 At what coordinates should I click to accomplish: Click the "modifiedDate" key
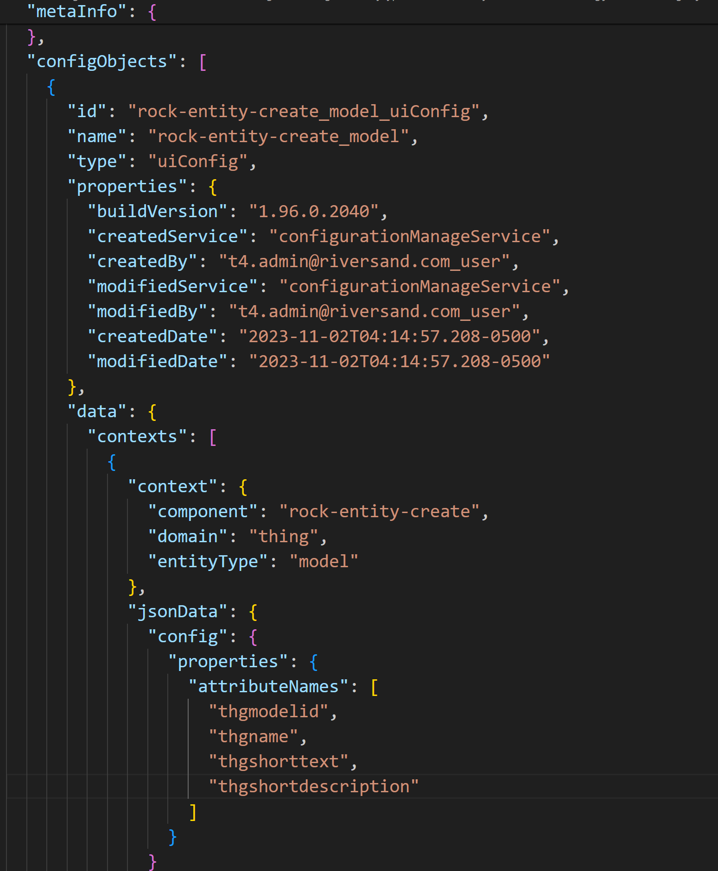click(x=157, y=362)
